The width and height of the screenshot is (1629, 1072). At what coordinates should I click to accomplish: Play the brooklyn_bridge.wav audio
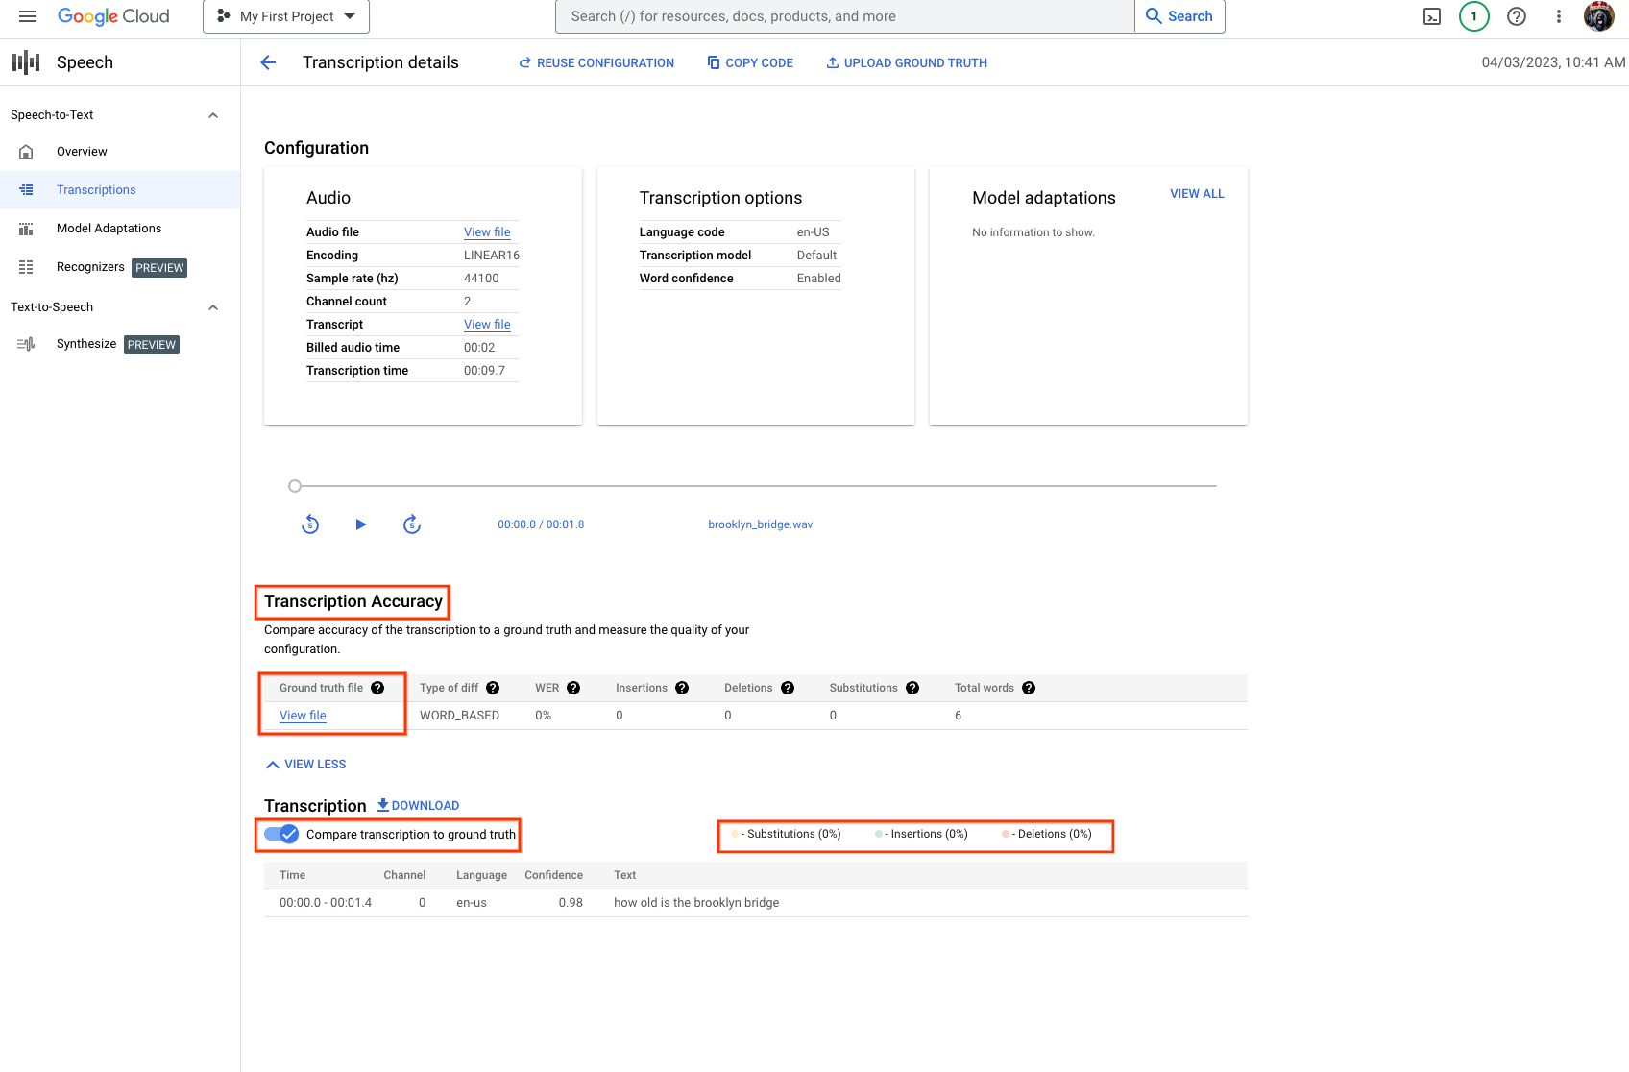coord(360,524)
